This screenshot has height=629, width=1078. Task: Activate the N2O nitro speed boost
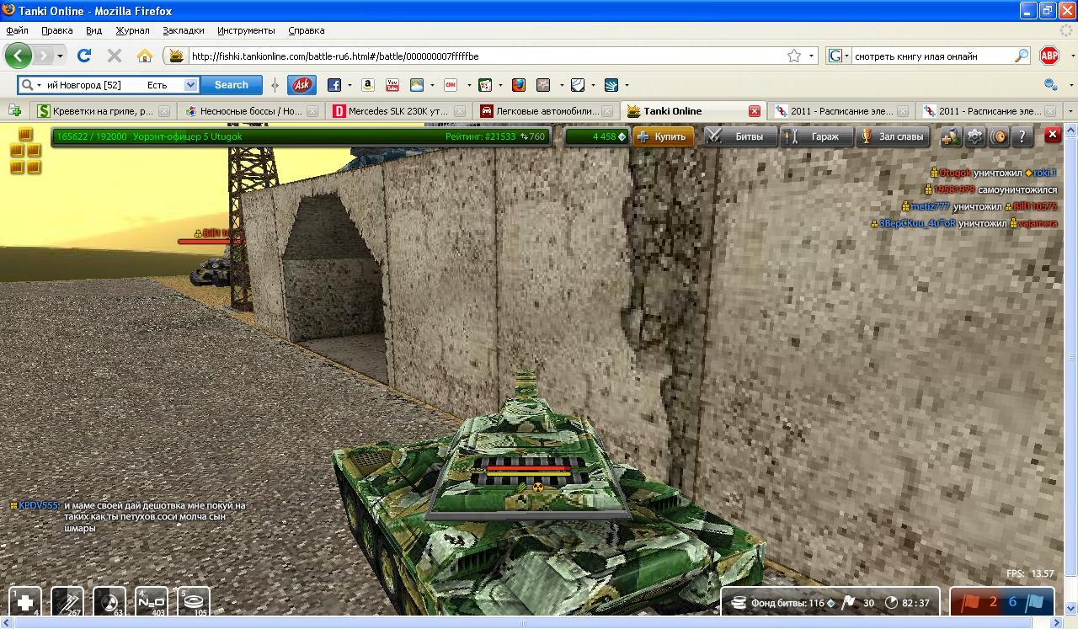tap(152, 601)
